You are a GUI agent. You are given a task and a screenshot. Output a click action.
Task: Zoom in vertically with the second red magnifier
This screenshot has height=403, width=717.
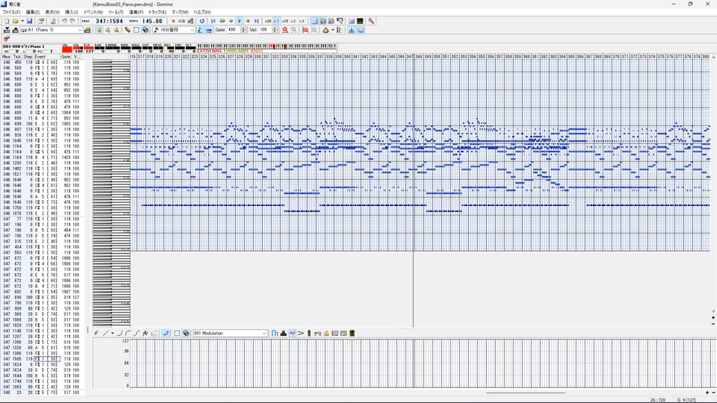(x=305, y=30)
